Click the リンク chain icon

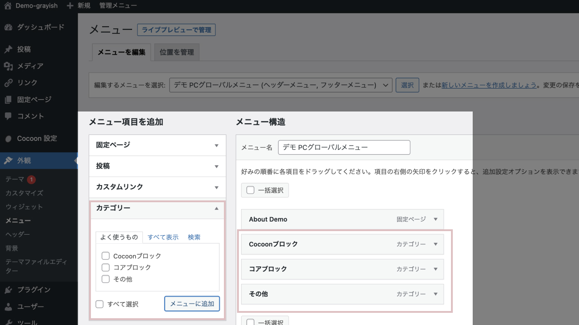[x=8, y=83]
